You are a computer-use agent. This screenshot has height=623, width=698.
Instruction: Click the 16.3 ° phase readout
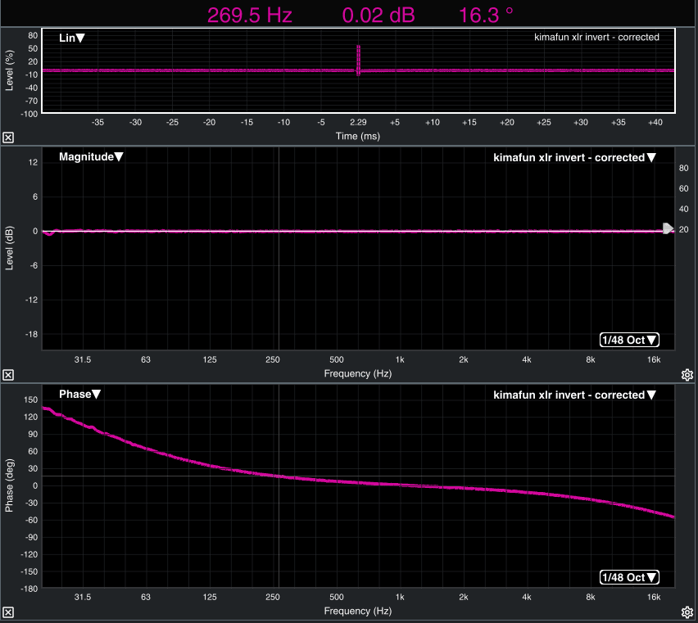pos(486,15)
